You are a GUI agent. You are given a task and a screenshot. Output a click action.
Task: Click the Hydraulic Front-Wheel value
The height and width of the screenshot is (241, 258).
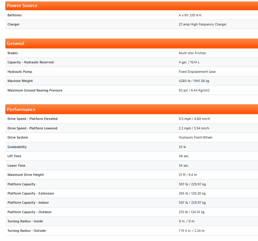click(195, 138)
